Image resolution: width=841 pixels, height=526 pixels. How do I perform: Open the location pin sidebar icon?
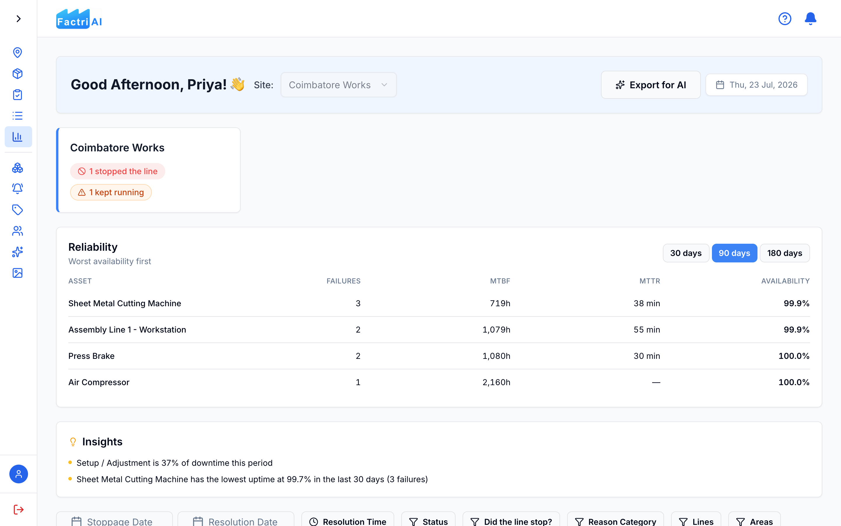[18, 53]
